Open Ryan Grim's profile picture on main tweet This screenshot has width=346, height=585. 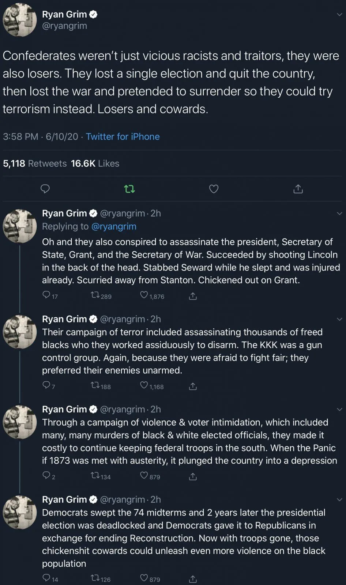click(20, 20)
